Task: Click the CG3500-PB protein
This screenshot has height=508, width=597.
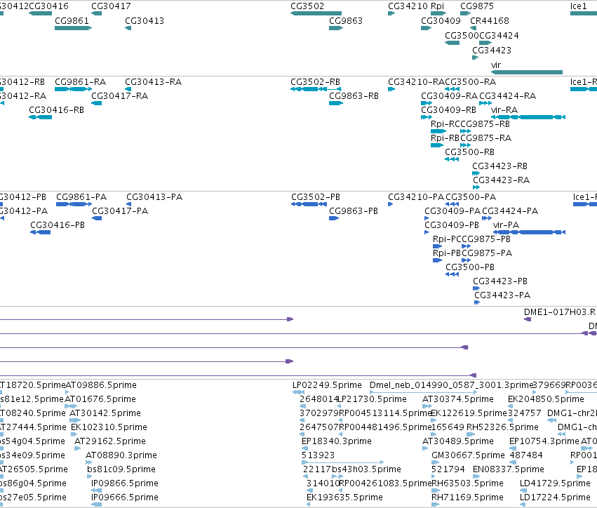Action: pyautogui.click(x=452, y=274)
